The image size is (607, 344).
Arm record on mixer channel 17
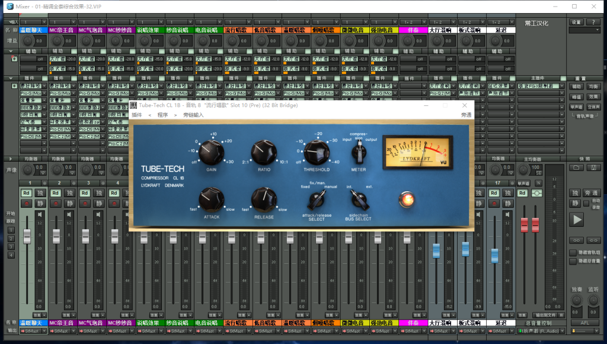[494, 203]
